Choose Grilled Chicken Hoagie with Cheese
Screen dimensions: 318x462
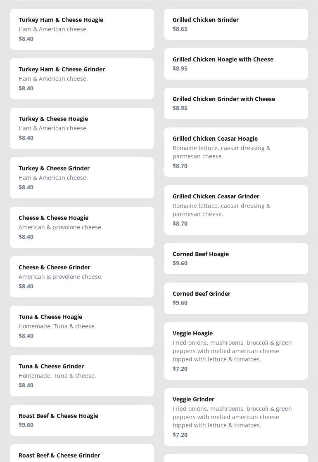[236, 64]
